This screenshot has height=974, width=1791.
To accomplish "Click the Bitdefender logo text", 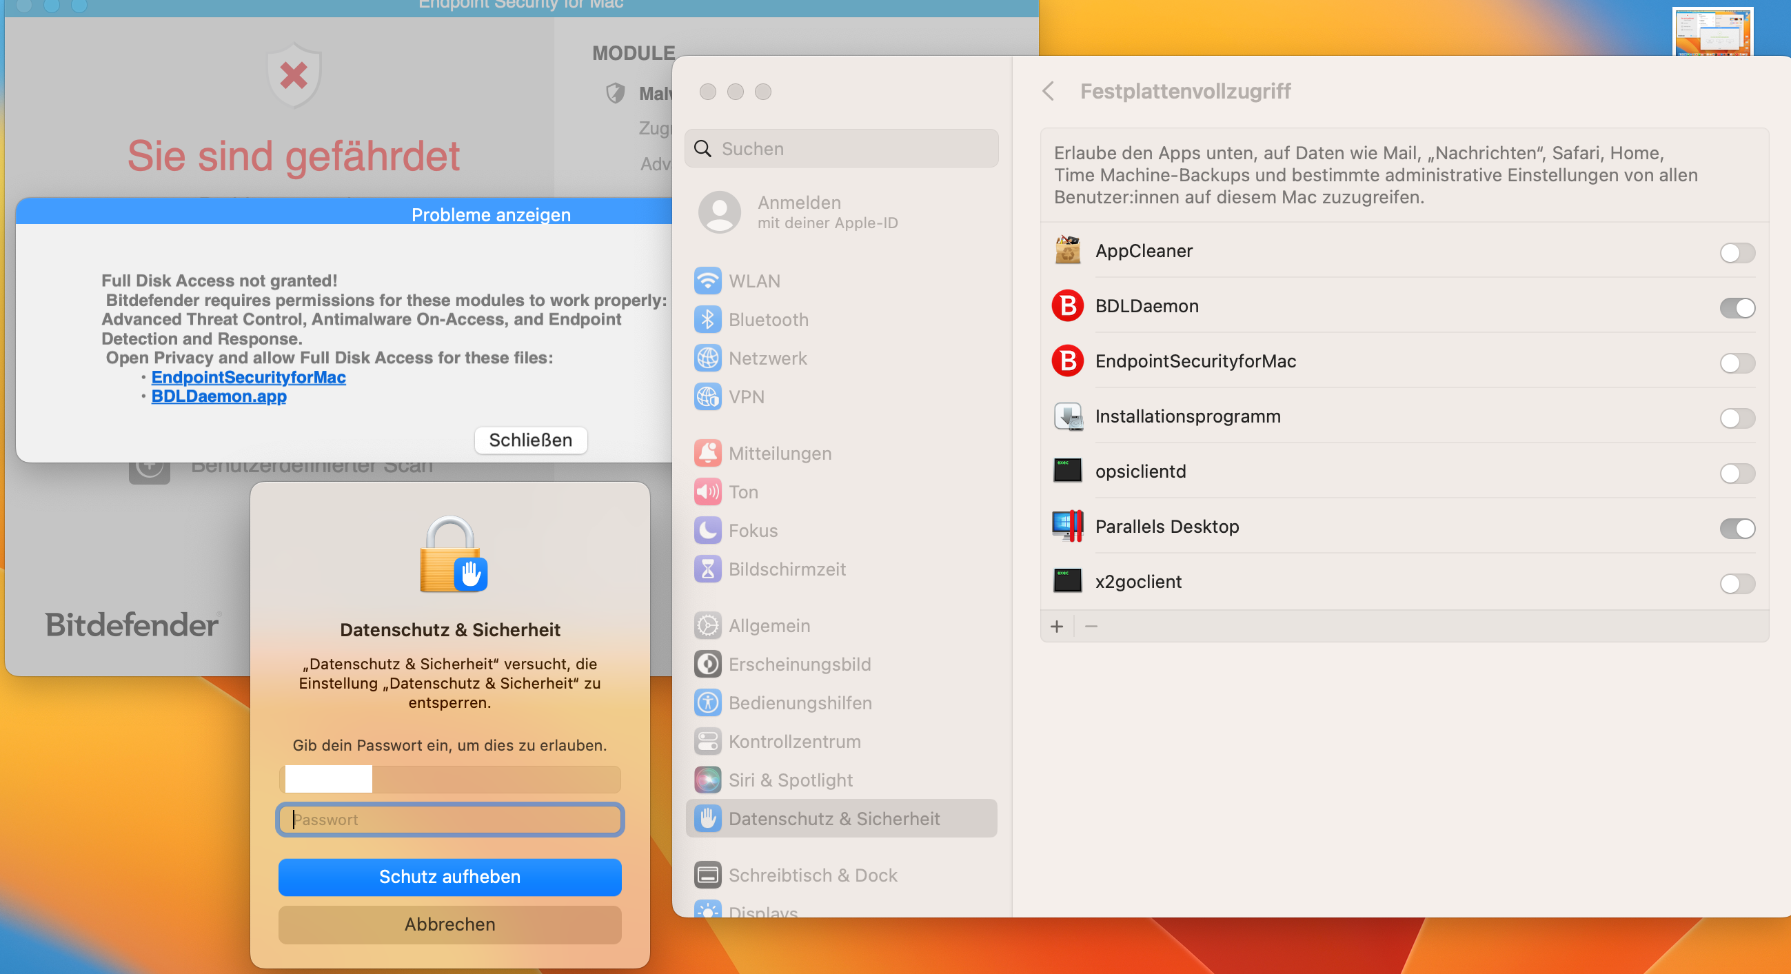I will 133,625.
